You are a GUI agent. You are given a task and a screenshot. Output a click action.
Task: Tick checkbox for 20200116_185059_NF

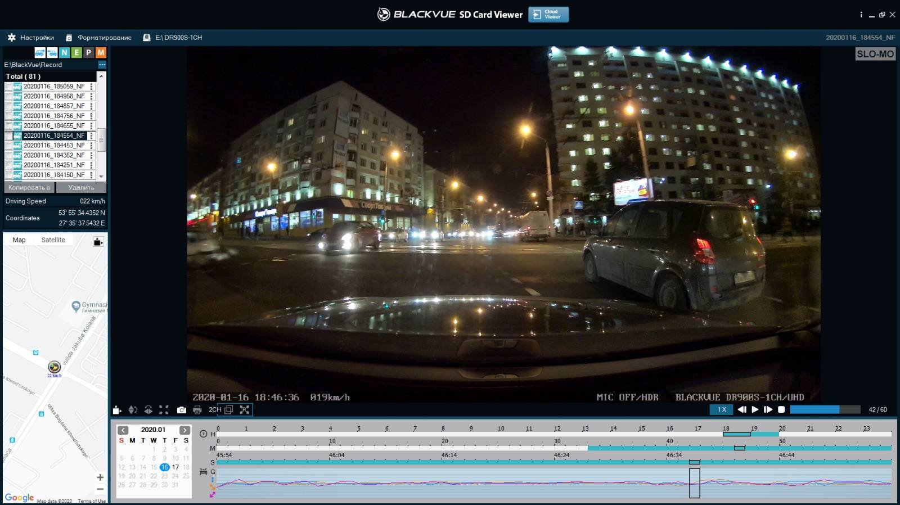pos(8,87)
